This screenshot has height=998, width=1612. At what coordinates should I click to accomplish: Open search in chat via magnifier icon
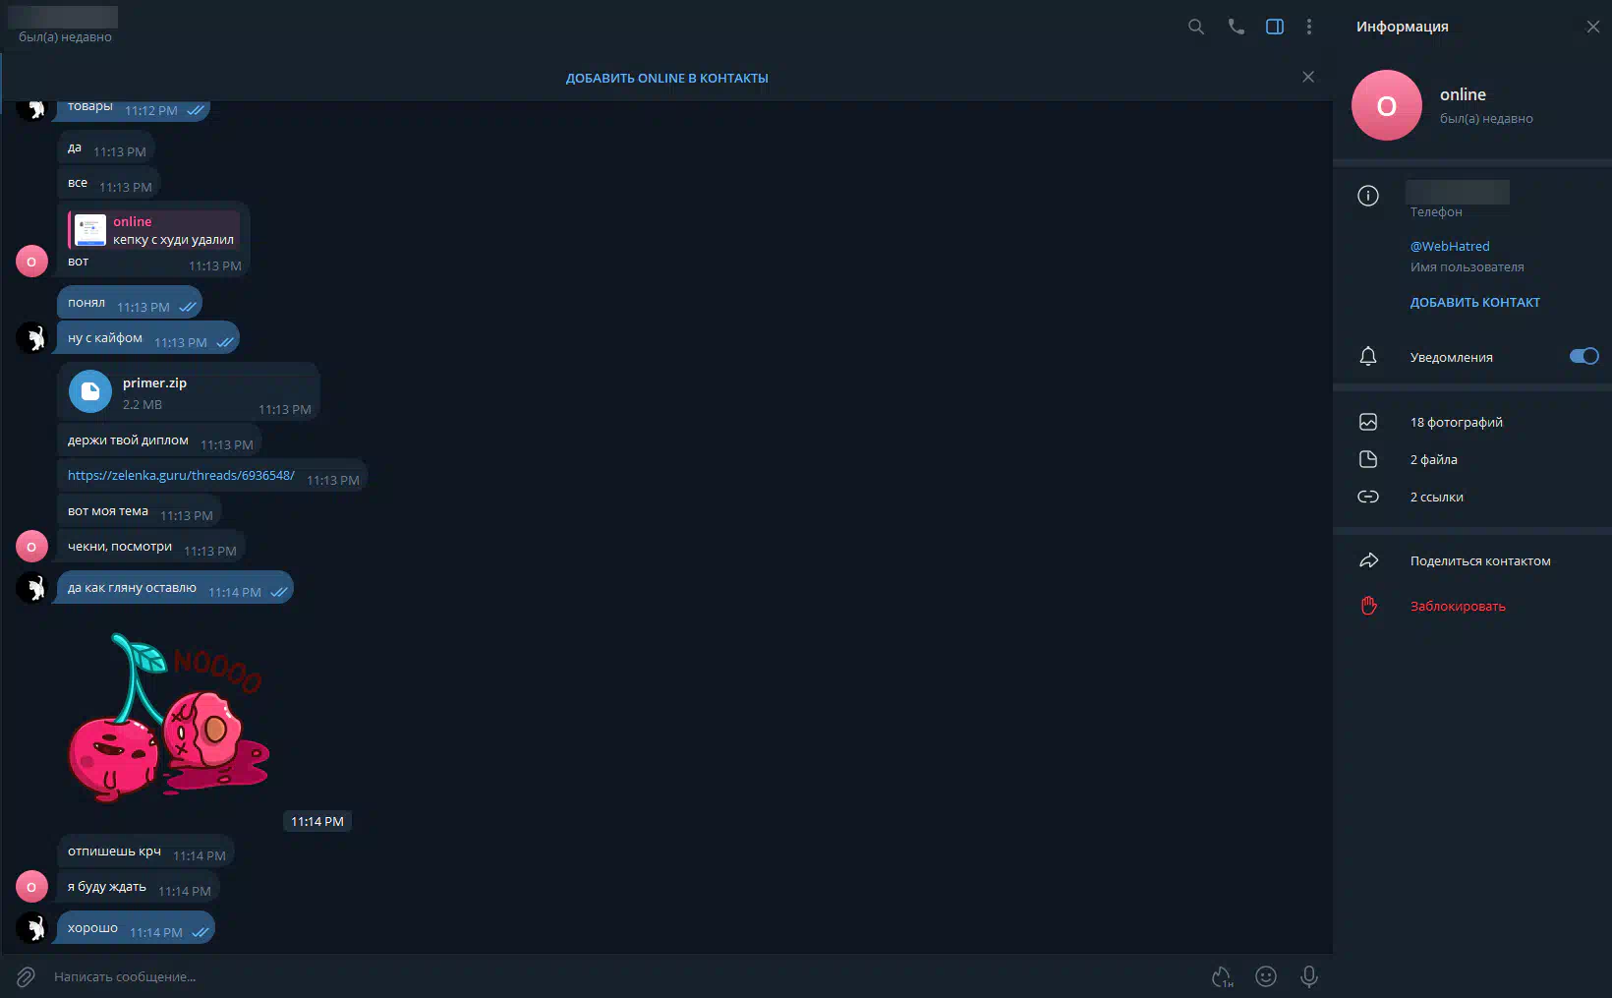pos(1196,27)
